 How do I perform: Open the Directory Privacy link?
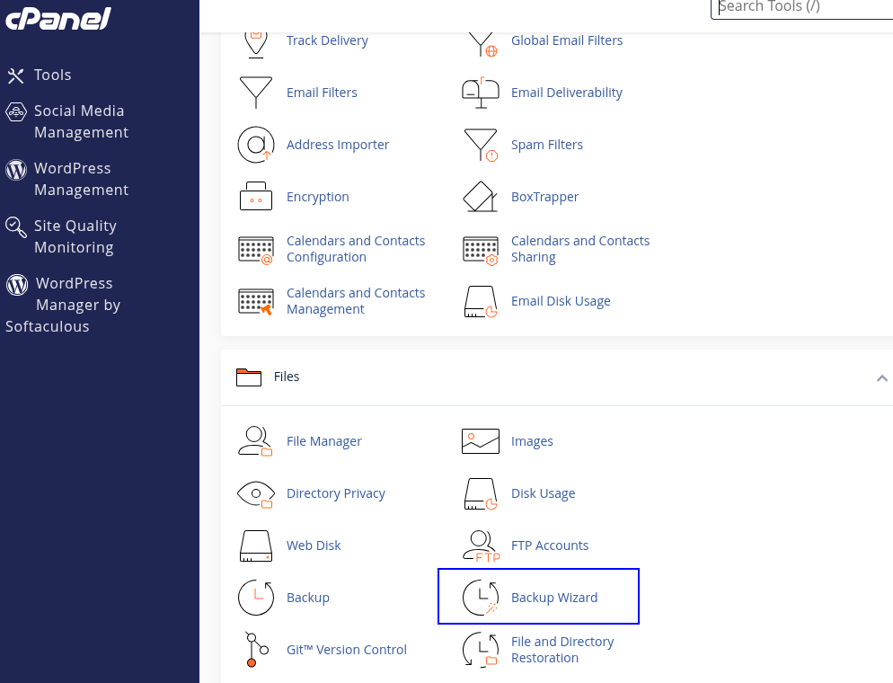(335, 493)
